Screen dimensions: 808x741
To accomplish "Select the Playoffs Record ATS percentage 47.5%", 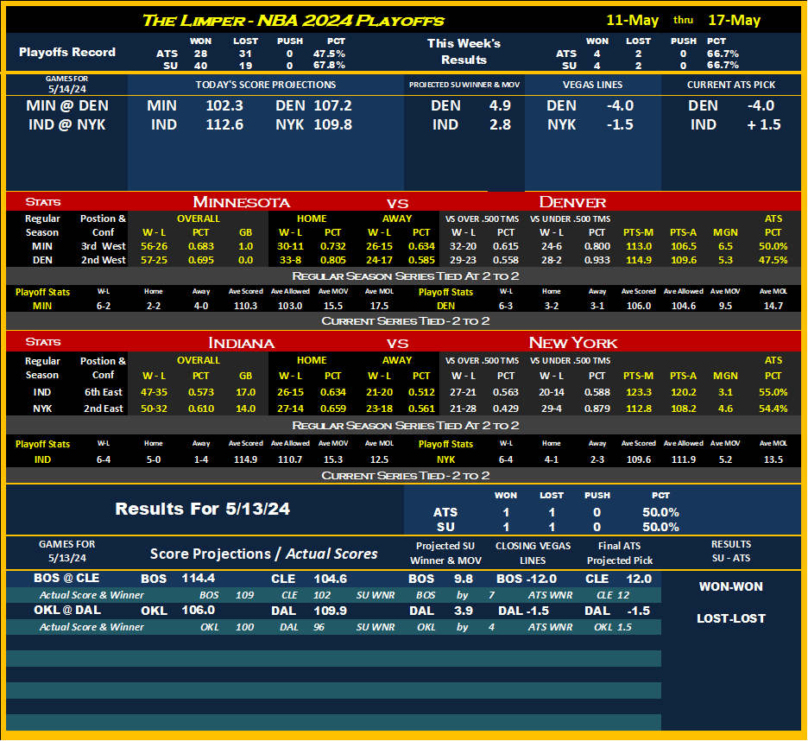I will (329, 54).
